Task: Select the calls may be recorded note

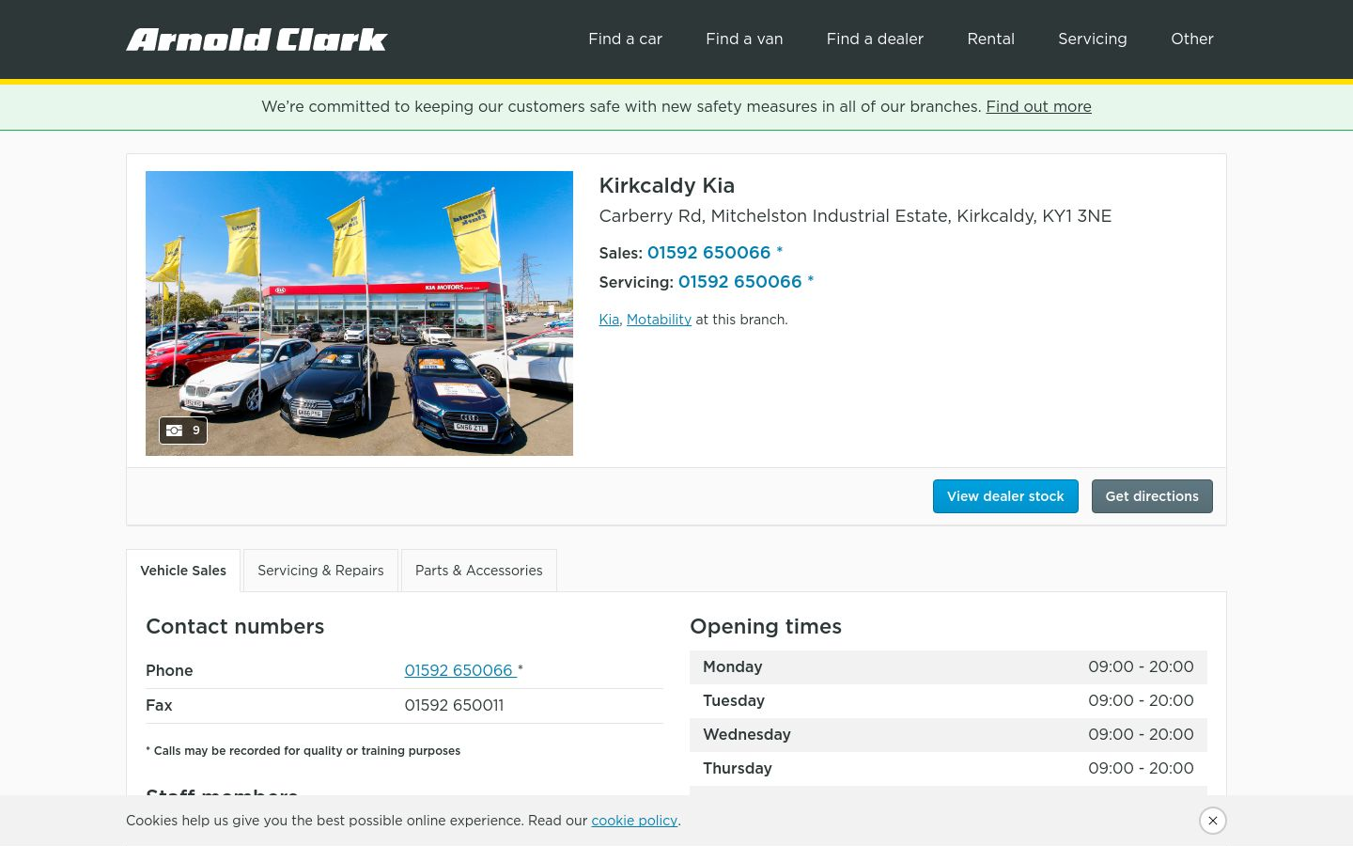Action: click(x=303, y=751)
